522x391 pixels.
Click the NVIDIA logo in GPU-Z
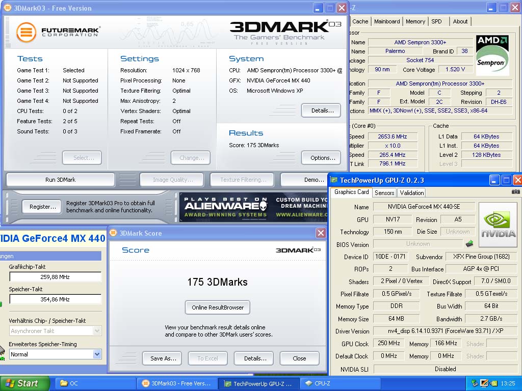(x=499, y=225)
